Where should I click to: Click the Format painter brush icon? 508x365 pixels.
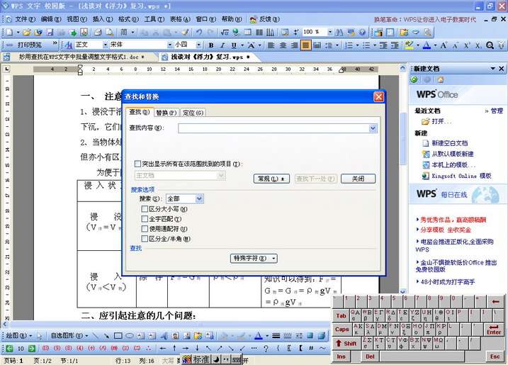pyautogui.click(x=186, y=32)
